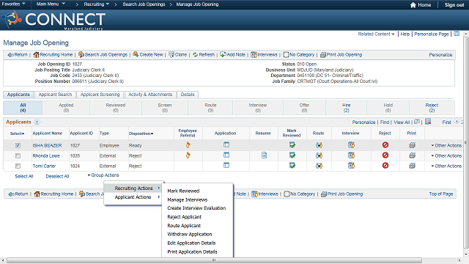Mark Rhonda Lowe as reviewed
469x264 pixels.
click(292, 155)
